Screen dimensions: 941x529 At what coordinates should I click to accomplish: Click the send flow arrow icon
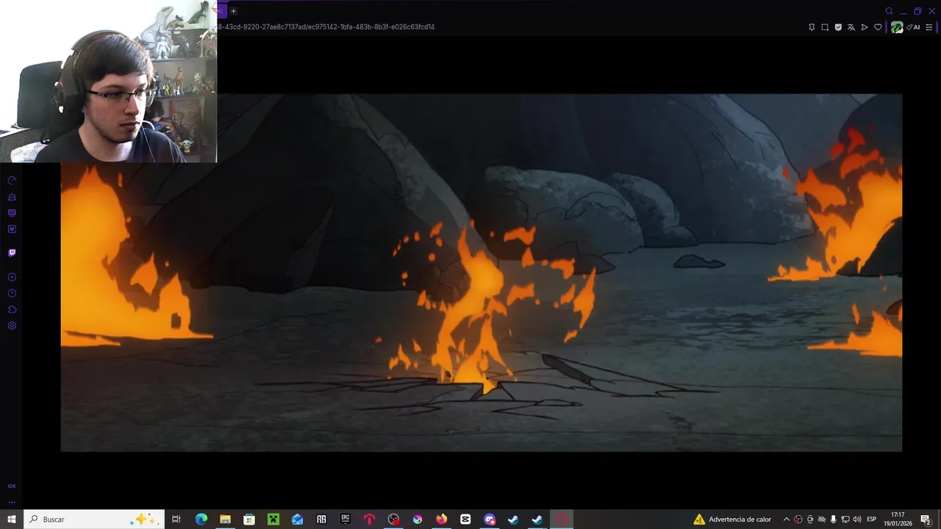click(865, 27)
